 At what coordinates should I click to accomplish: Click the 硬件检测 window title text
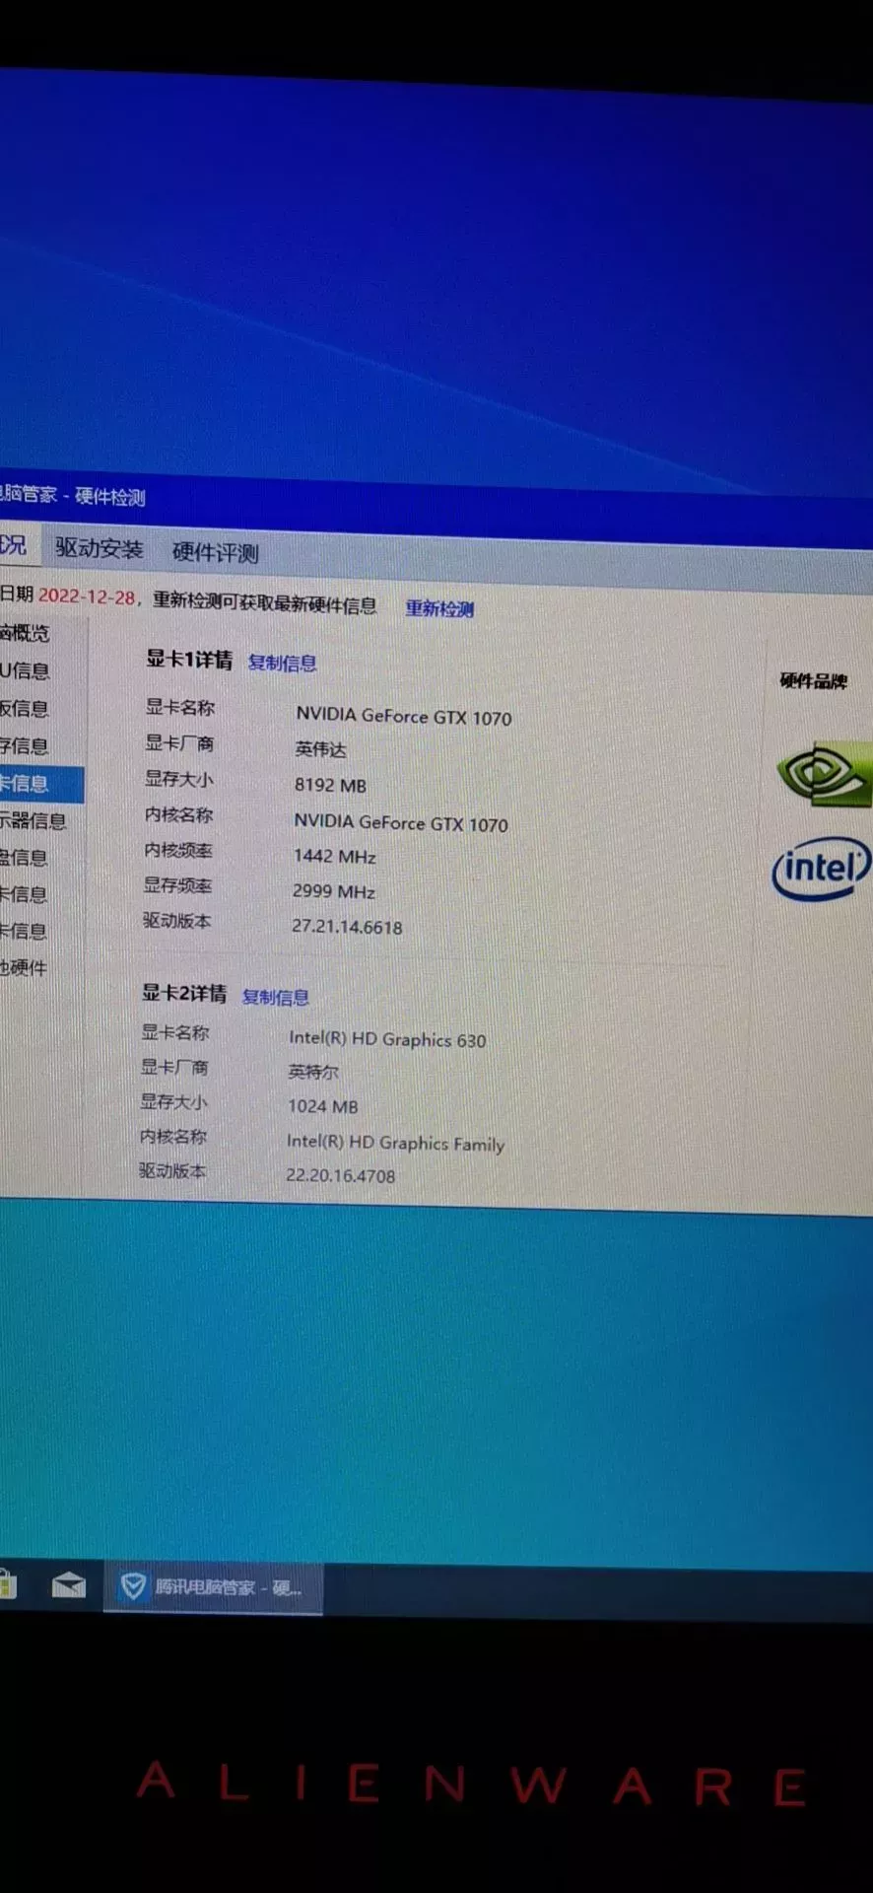pyautogui.click(x=110, y=497)
